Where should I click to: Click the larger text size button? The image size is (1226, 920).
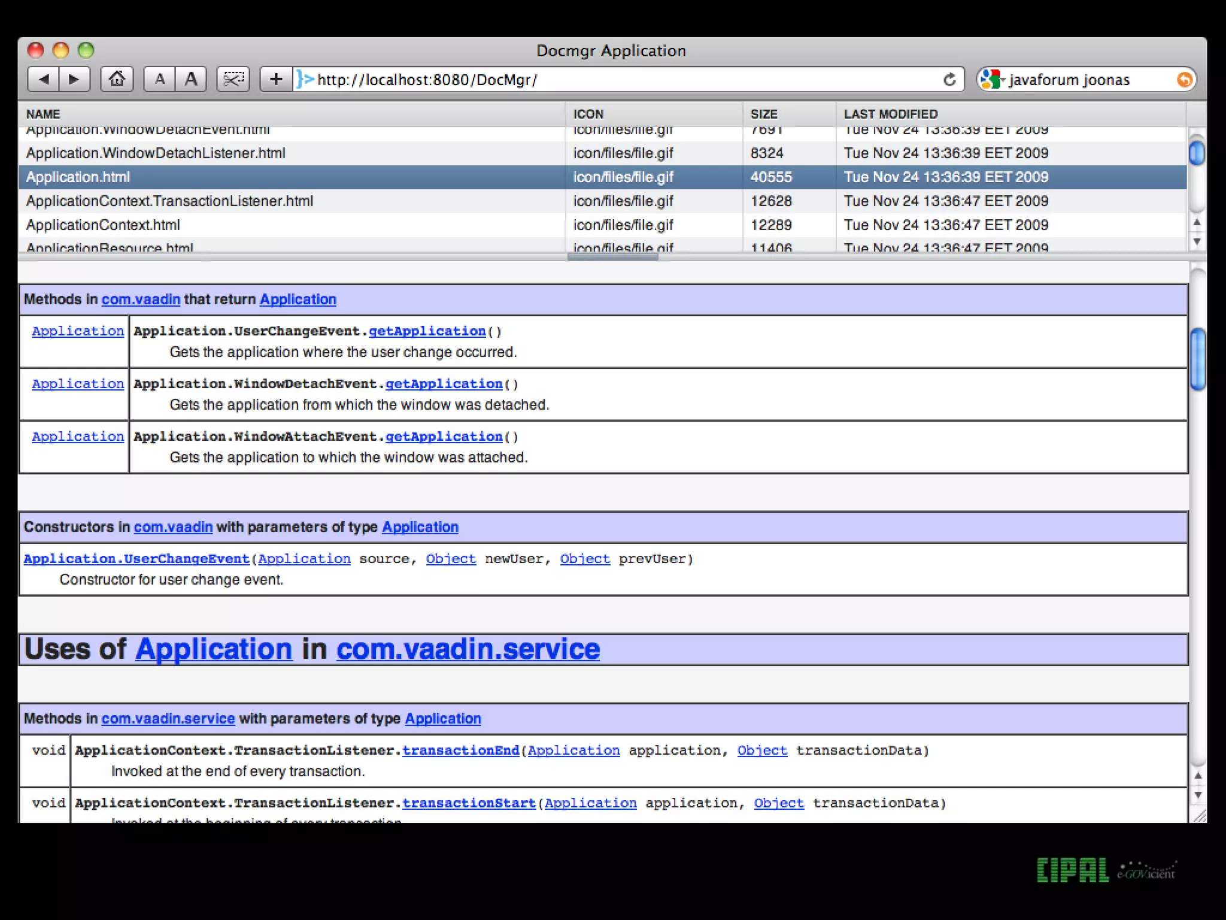click(191, 79)
